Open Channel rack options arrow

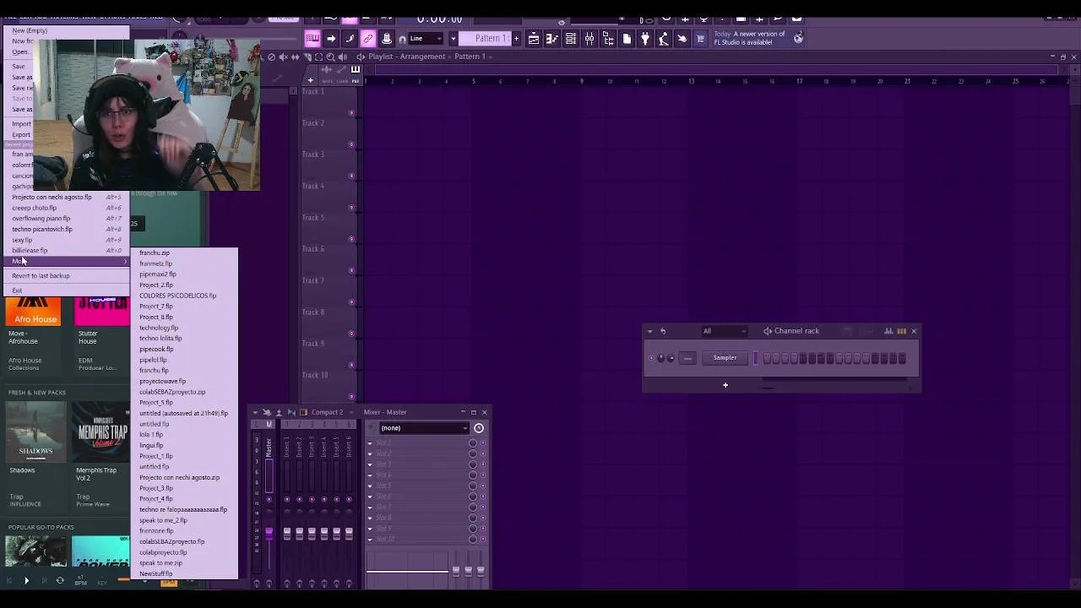click(649, 331)
